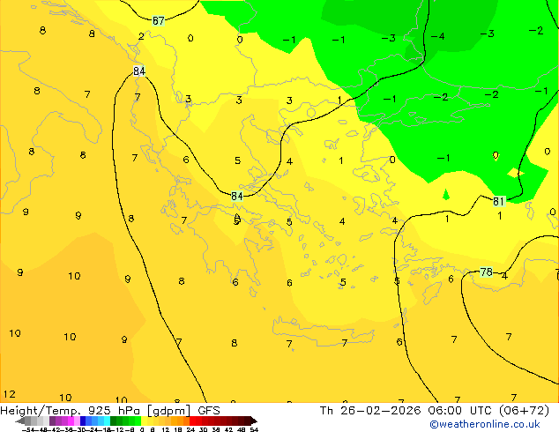Click the '(06+72)' forecast offset text
This screenshot has height=432, width=559.
coord(524,411)
